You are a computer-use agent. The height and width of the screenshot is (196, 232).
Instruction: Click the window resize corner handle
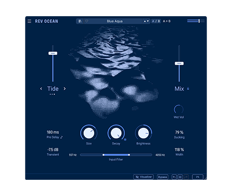[206, 178]
